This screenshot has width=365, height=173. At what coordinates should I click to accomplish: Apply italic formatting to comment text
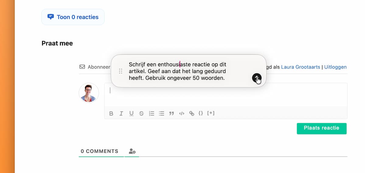(121, 114)
